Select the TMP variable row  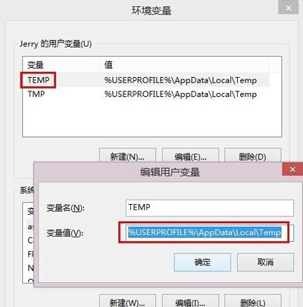pyautogui.click(x=145, y=95)
